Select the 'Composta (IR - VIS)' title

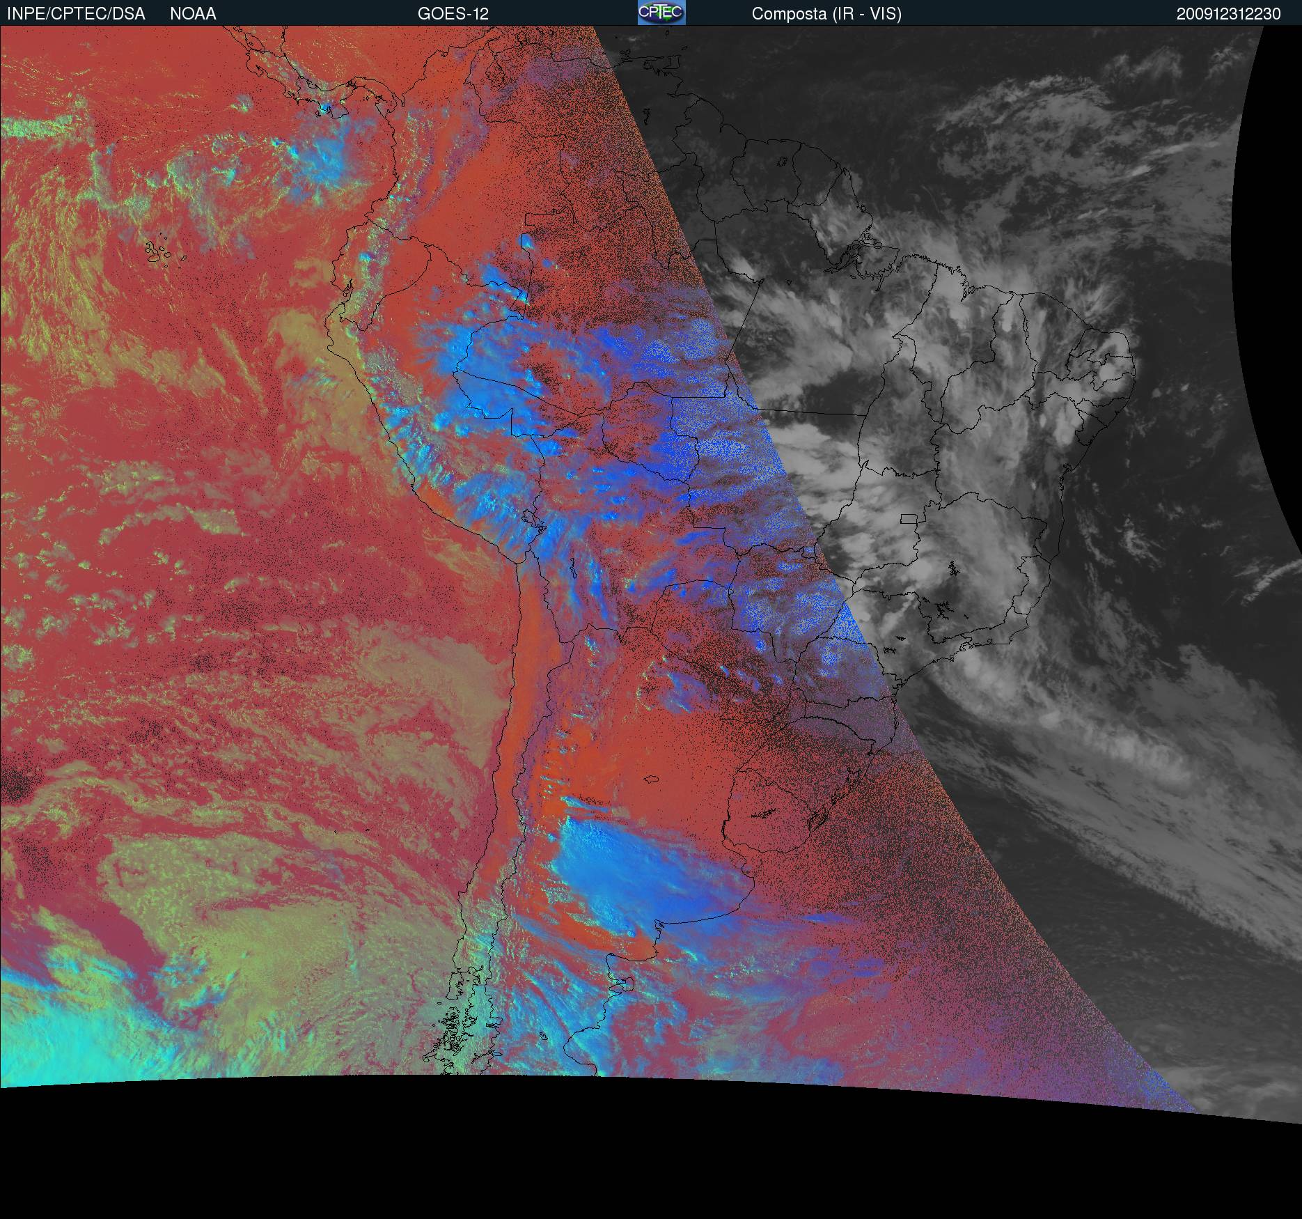826,14
